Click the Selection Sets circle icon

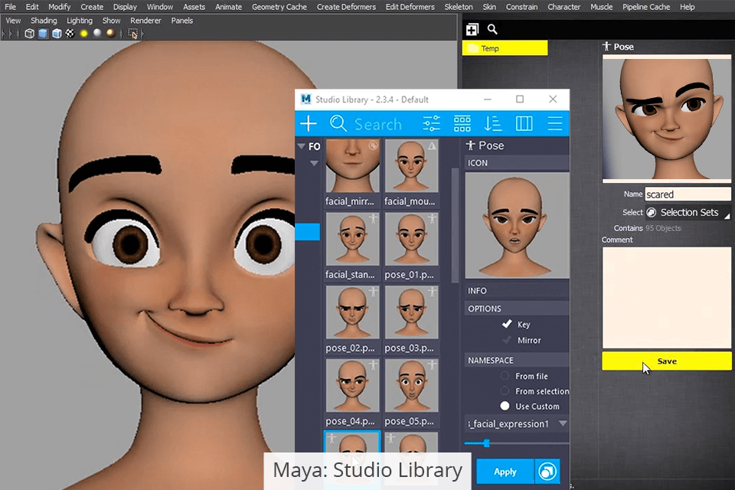coord(652,212)
